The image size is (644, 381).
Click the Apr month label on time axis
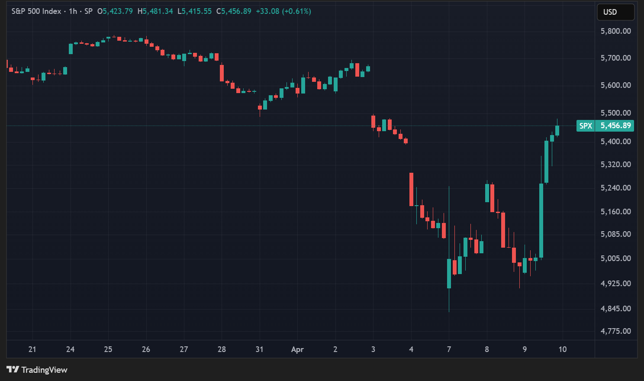[297, 349]
